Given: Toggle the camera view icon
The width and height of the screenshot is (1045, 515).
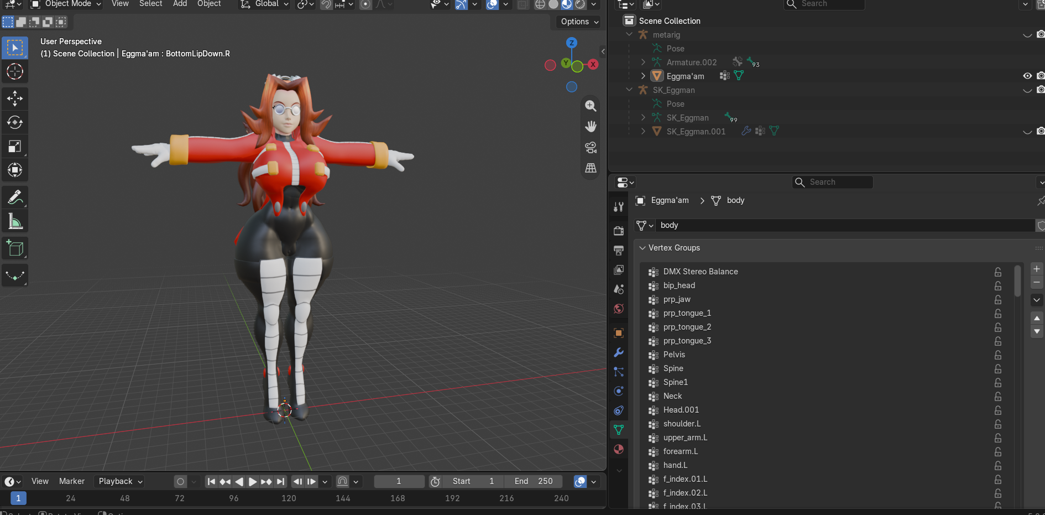Looking at the screenshot, I should coord(591,148).
